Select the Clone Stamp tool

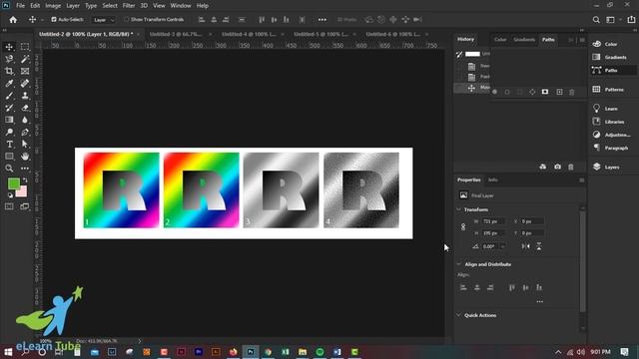(25, 96)
